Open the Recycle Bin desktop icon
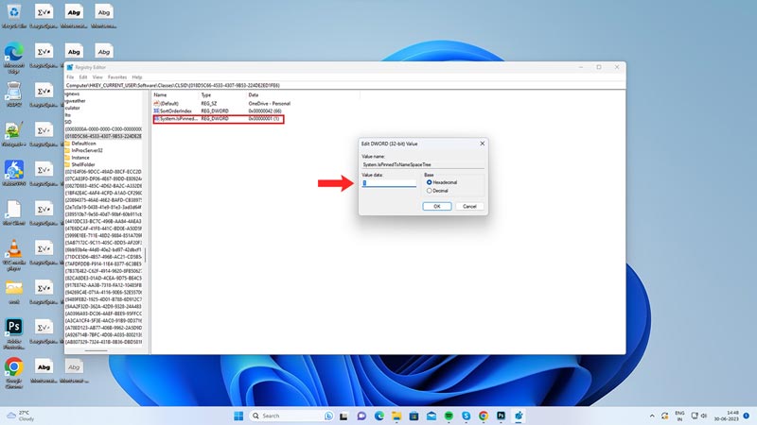 coord(14,16)
